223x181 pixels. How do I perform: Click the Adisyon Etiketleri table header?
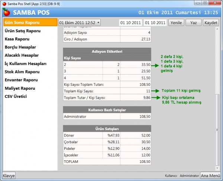tap(107, 52)
